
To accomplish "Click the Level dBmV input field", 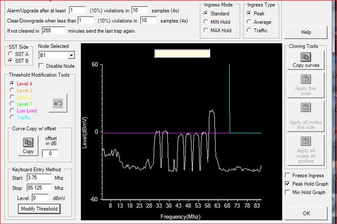I will 40,198.
